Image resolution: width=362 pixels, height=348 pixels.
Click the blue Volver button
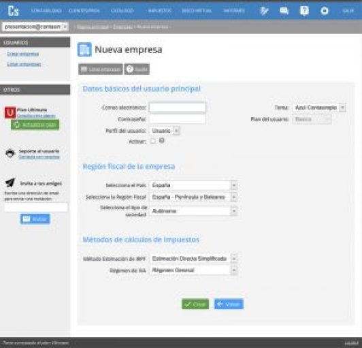(x=229, y=304)
